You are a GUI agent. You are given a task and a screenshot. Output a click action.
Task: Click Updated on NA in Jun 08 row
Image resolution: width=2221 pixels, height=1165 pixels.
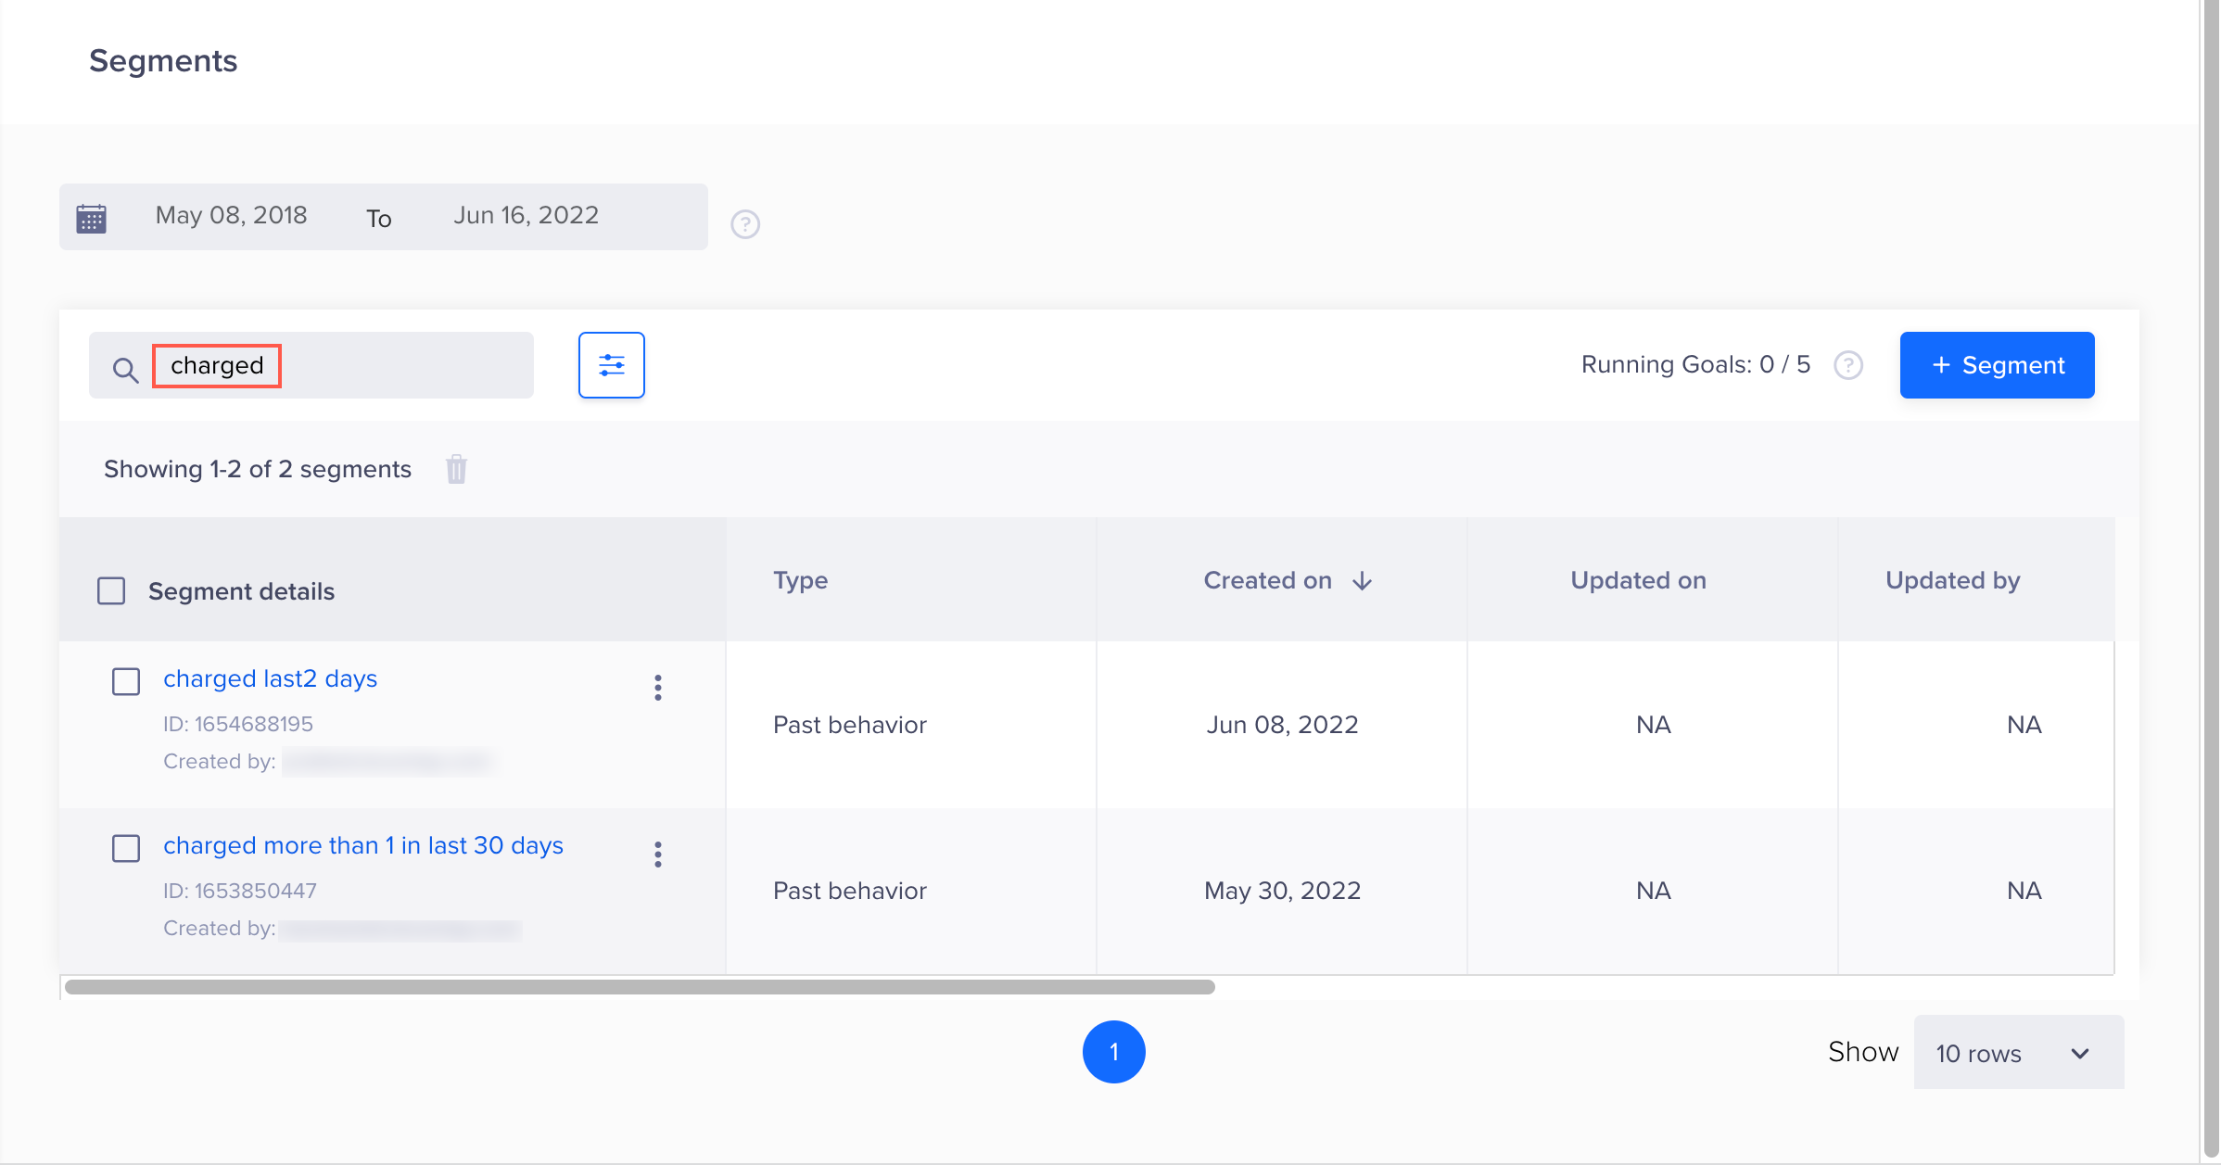[1654, 725]
